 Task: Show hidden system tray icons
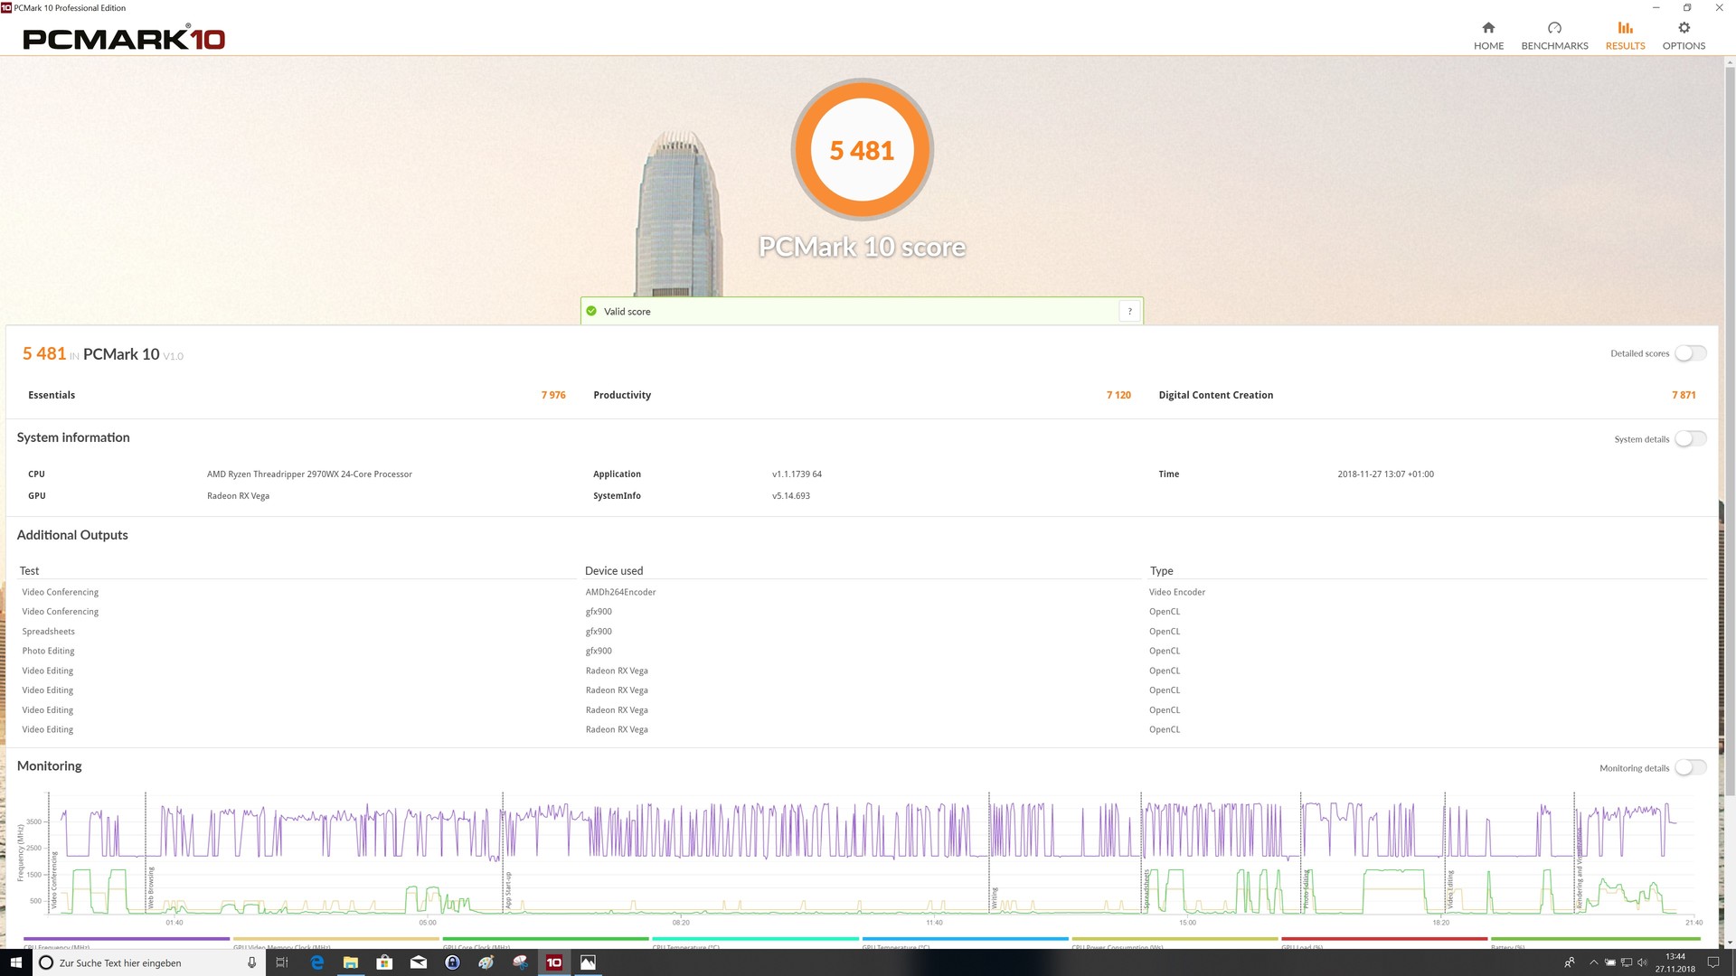1594,962
